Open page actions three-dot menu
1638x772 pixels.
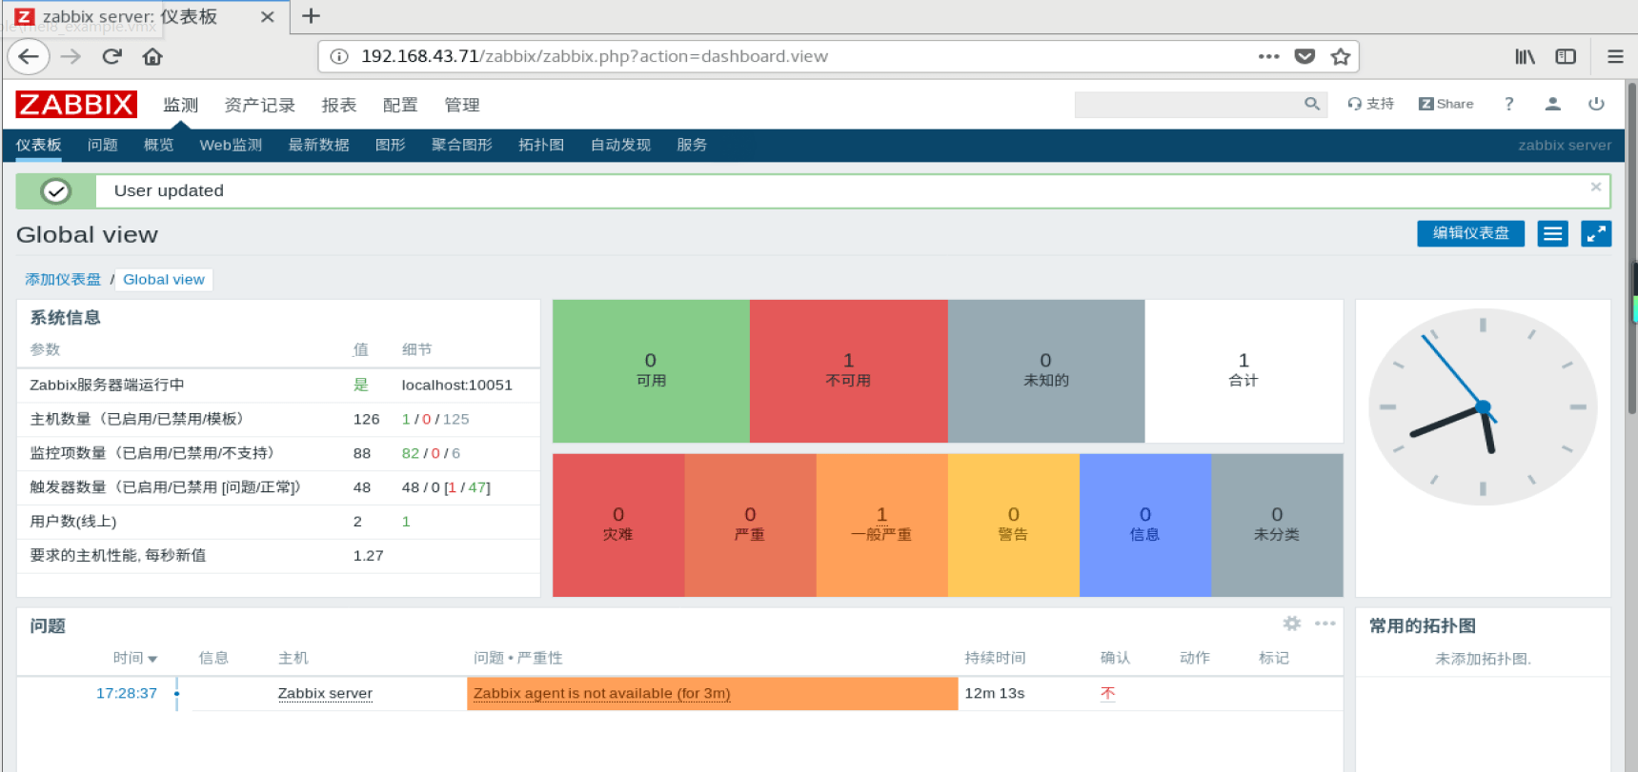[x=1268, y=56]
